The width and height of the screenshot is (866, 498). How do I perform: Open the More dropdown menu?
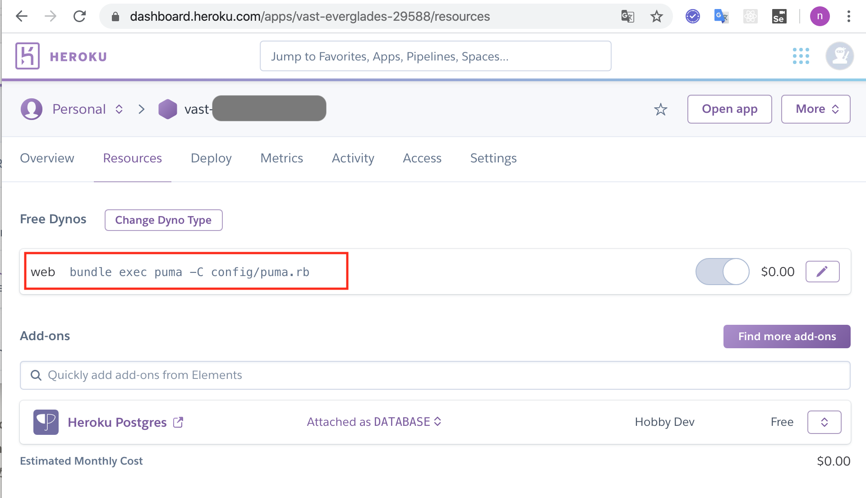point(815,109)
